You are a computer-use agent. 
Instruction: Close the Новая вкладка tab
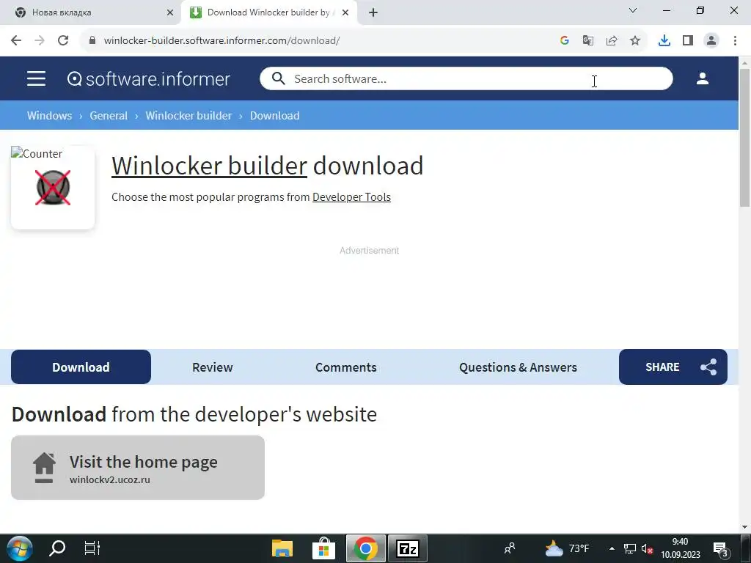[x=169, y=12]
